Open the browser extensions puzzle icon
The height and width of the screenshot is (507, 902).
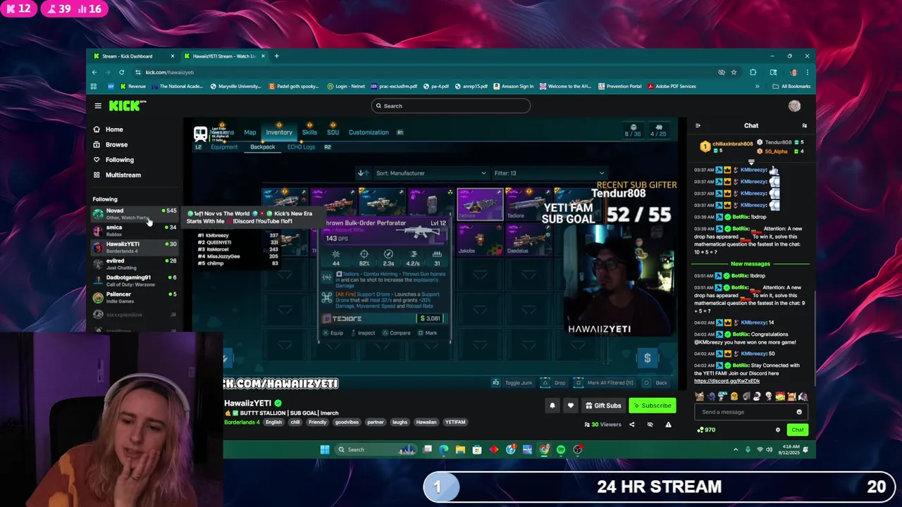point(753,72)
